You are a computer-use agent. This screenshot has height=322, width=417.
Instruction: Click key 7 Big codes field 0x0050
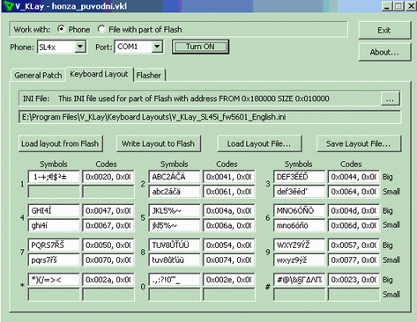coord(108,245)
